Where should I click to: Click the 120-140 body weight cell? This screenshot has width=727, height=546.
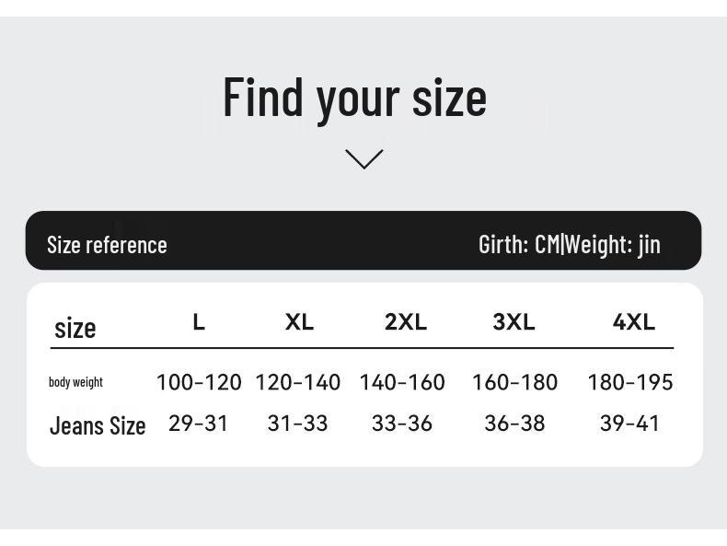[x=297, y=382]
